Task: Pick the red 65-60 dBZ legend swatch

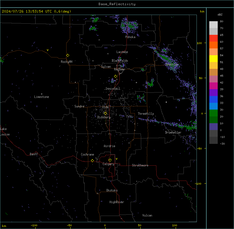Action: pos(213,38)
